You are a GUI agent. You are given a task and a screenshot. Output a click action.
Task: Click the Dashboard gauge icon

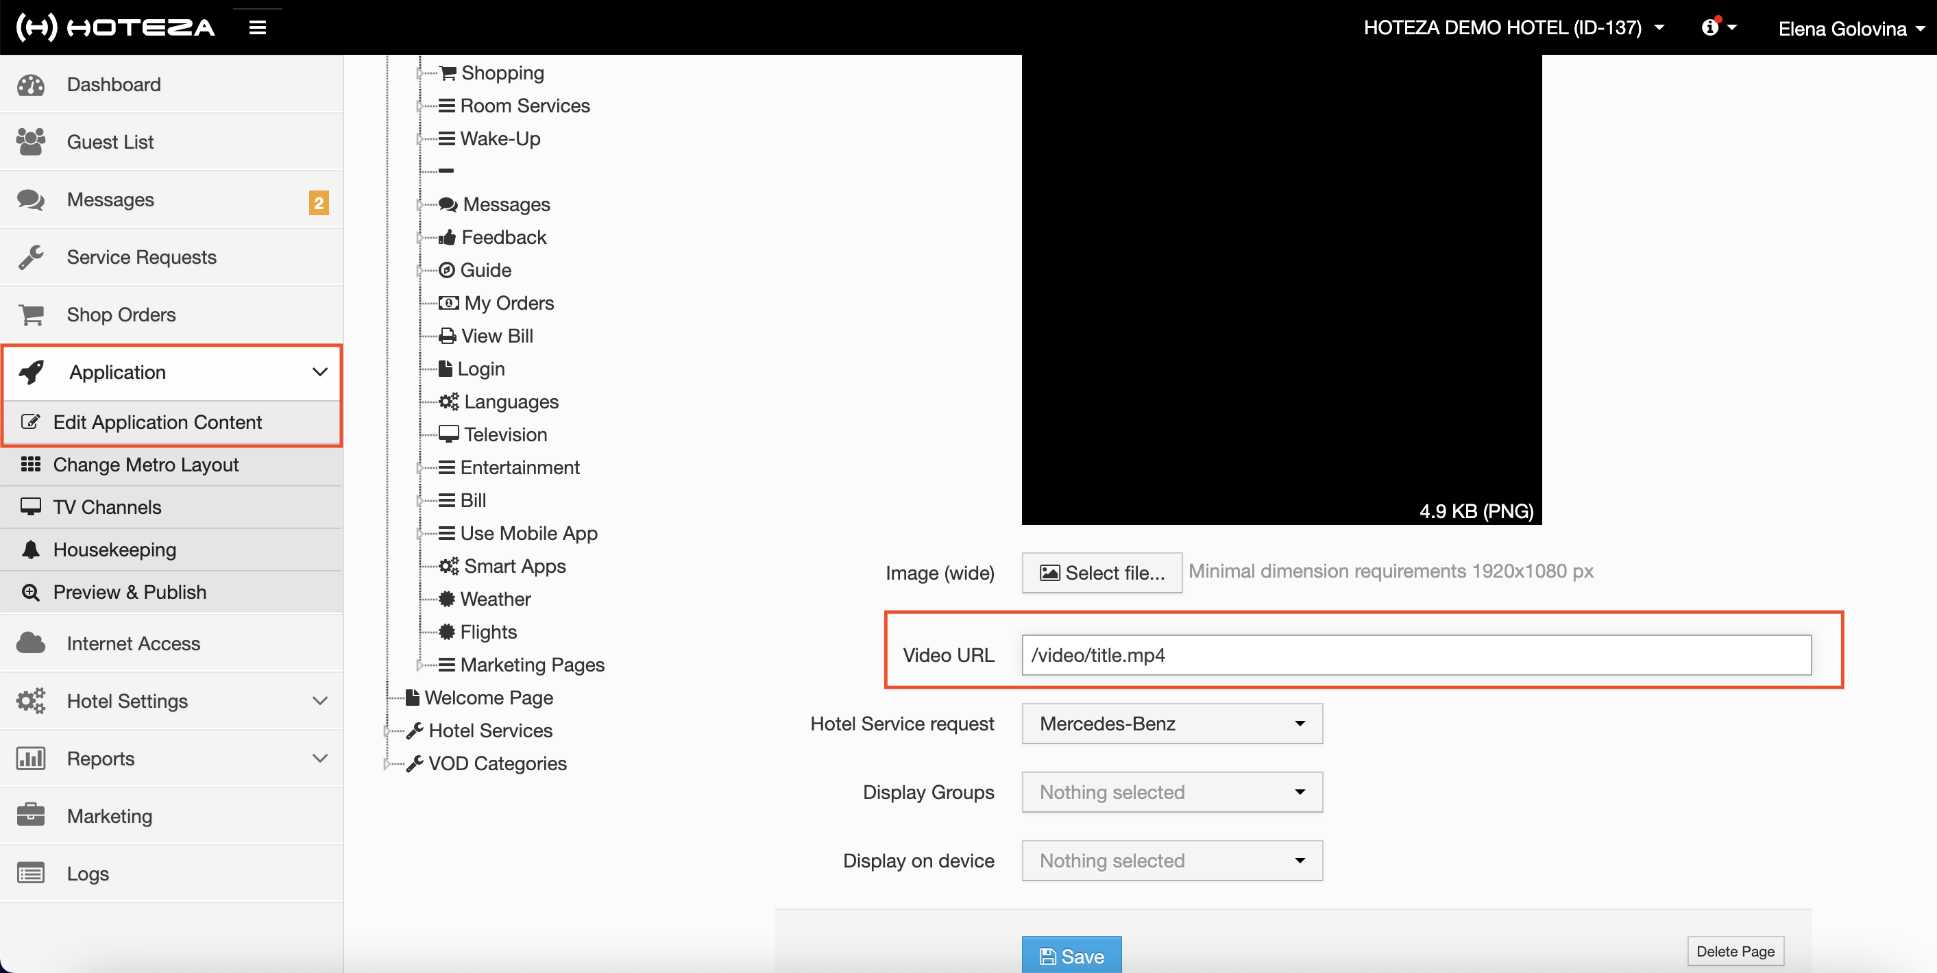[x=31, y=85]
